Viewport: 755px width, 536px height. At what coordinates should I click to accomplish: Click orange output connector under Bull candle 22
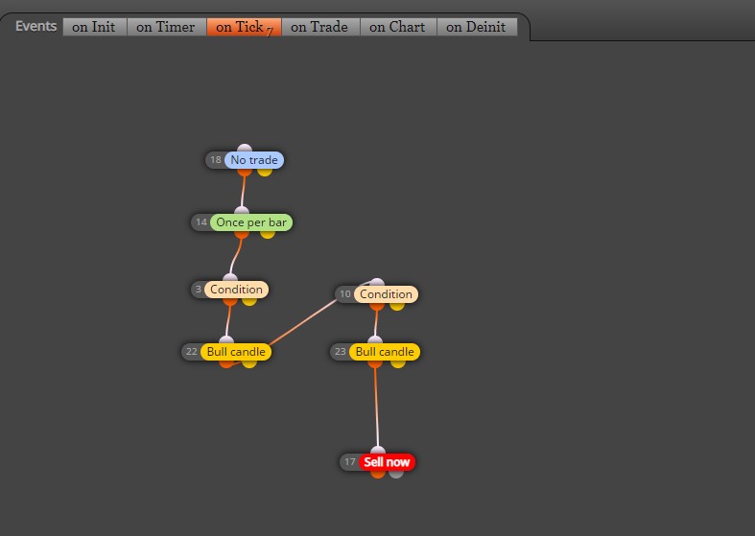coord(226,363)
